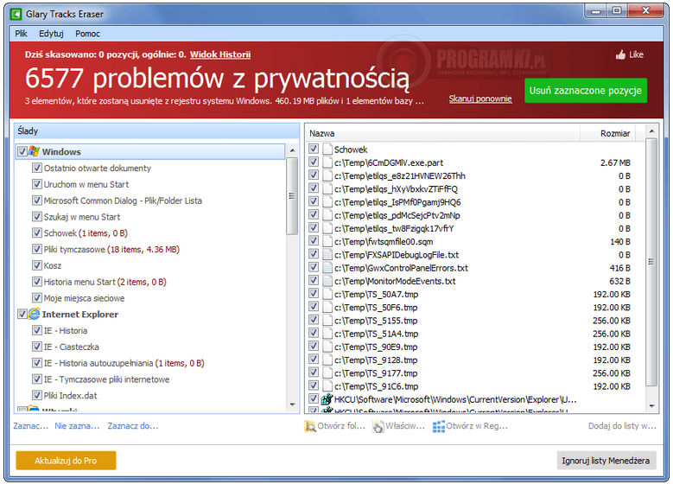Uncheck the Schowek entry in the file list
The height and width of the screenshot is (484, 673).
[314, 149]
